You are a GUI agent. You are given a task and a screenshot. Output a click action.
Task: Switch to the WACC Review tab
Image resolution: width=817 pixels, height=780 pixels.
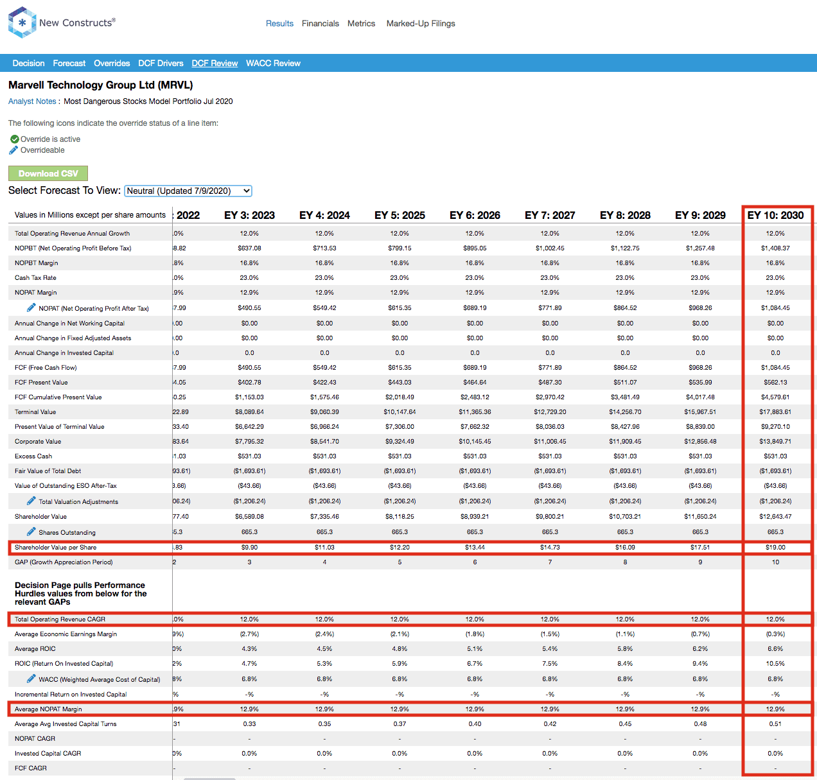pyautogui.click(x=273, y=64)
